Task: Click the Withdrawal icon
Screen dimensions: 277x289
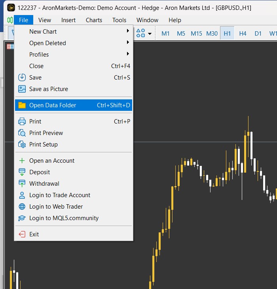Action: 22,184
